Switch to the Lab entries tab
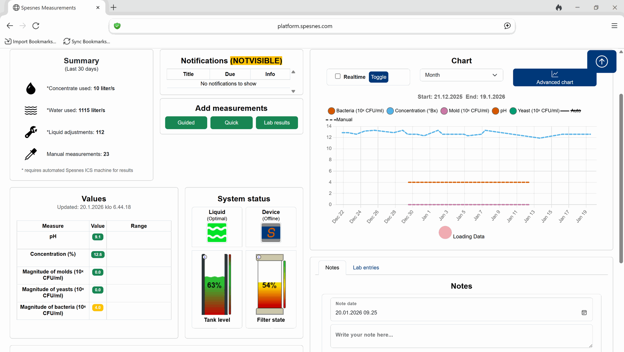Screen dimensions: 624x352 [x=366, y=268]
